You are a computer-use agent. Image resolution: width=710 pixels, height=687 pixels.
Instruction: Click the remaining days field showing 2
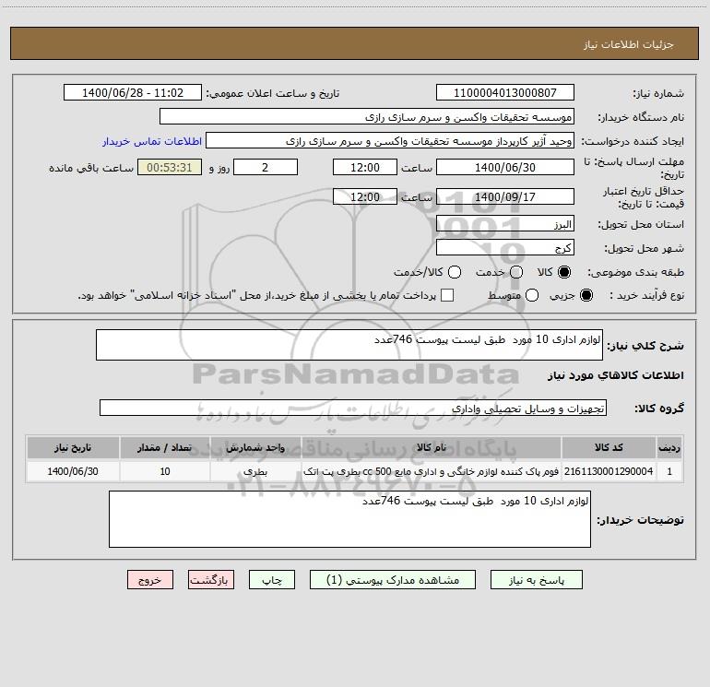[266, 167]
